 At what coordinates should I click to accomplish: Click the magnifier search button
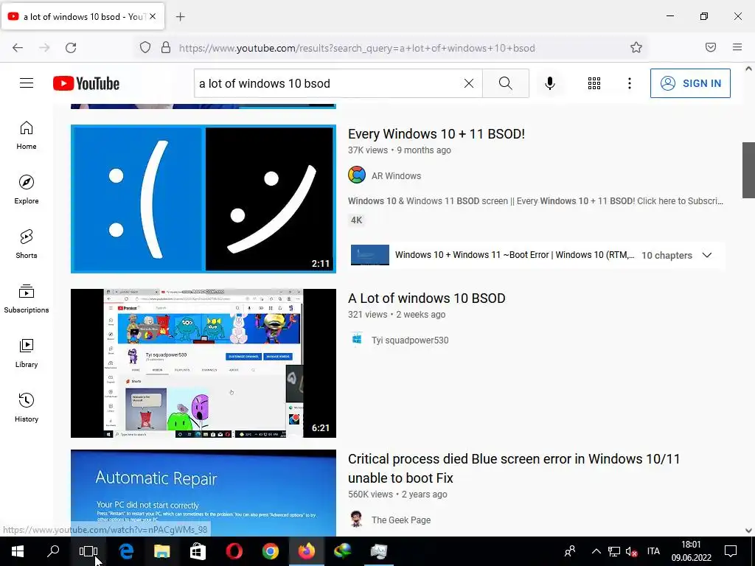[506, 83]
